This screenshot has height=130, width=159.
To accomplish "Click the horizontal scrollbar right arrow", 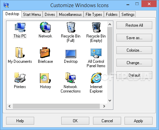I will 104,106.
